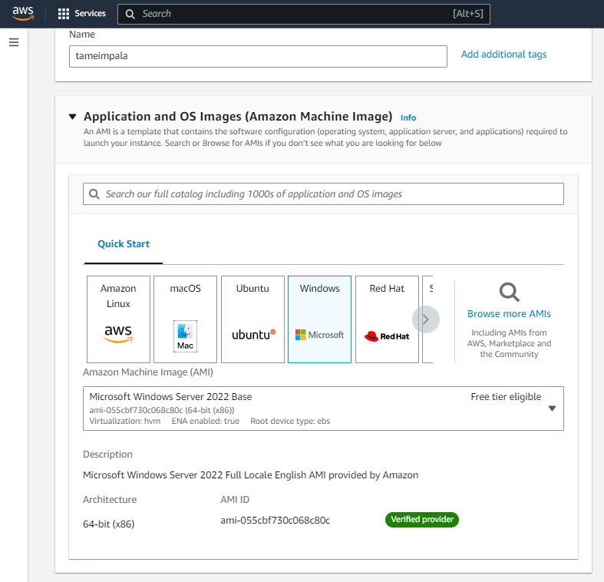
Task: Select the Ubuntu AMI tile
Action: tap(252, 319)
